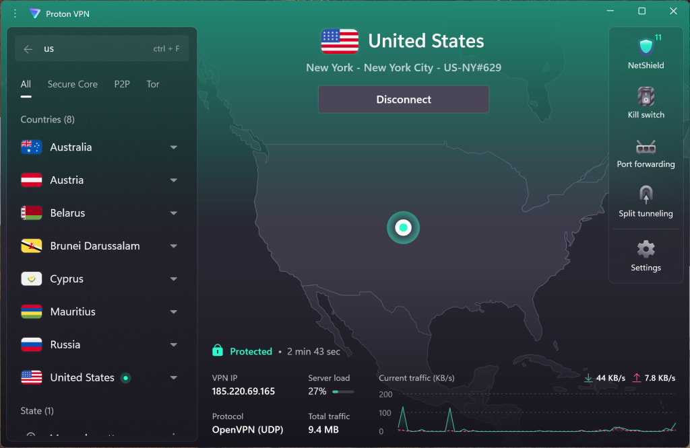Click the "Countries (8)" heading
This screenshot has height=448, width=690.
pyautogui.click(x=48, y=120)
